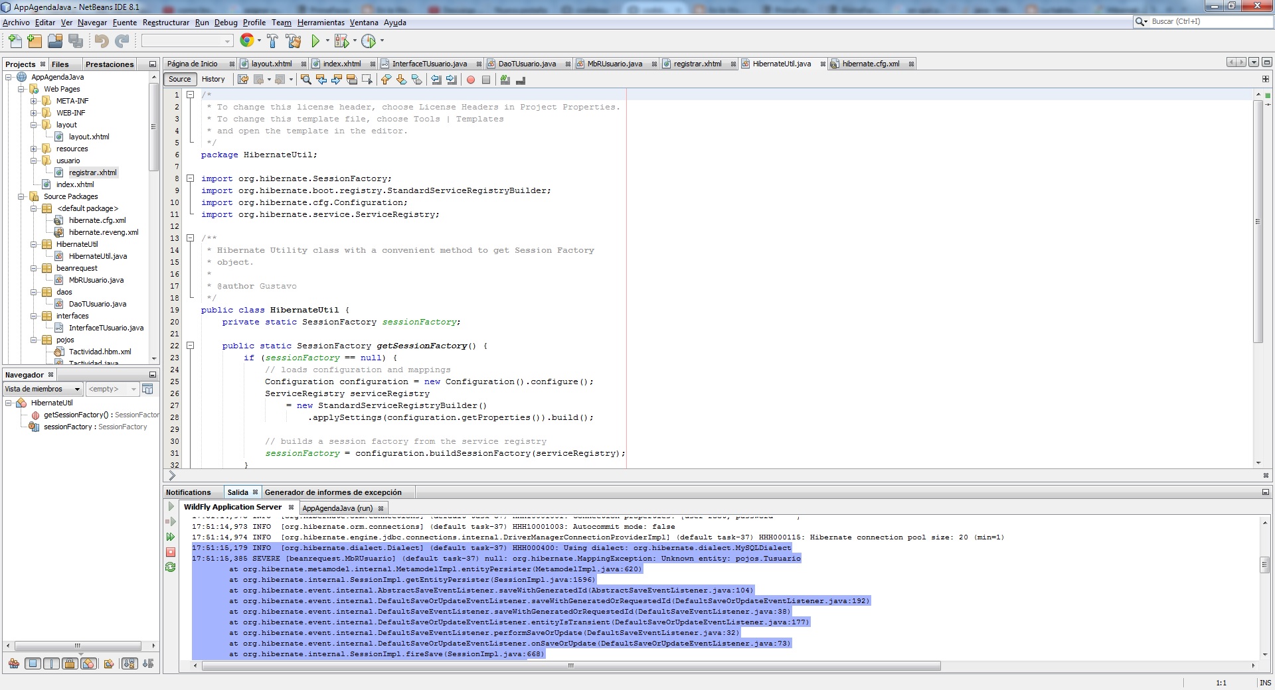The width and height of the screenshot is (1275, 690).
Task: Toggle Show Fields filter in Navigator
Action: pyautogui.click(x=33, y=663)
